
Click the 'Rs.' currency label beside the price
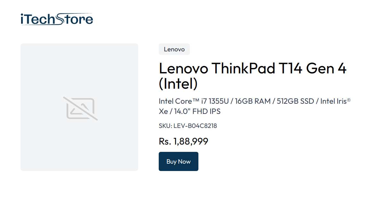point(164,141)
